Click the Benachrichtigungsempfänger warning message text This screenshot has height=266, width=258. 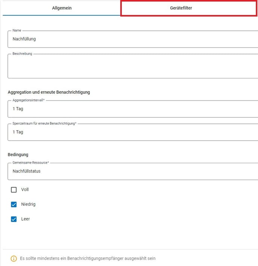click(88, 258)
